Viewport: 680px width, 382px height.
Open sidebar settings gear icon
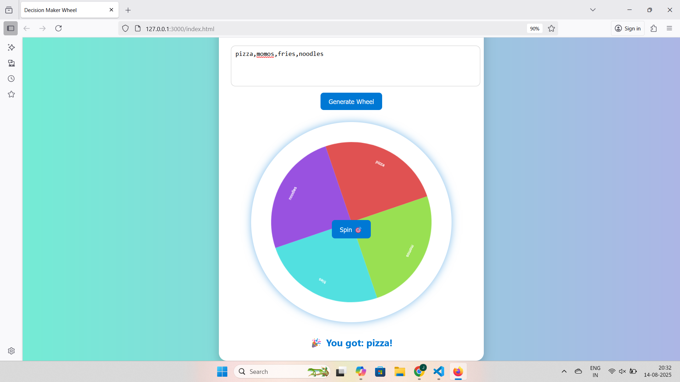11,351
